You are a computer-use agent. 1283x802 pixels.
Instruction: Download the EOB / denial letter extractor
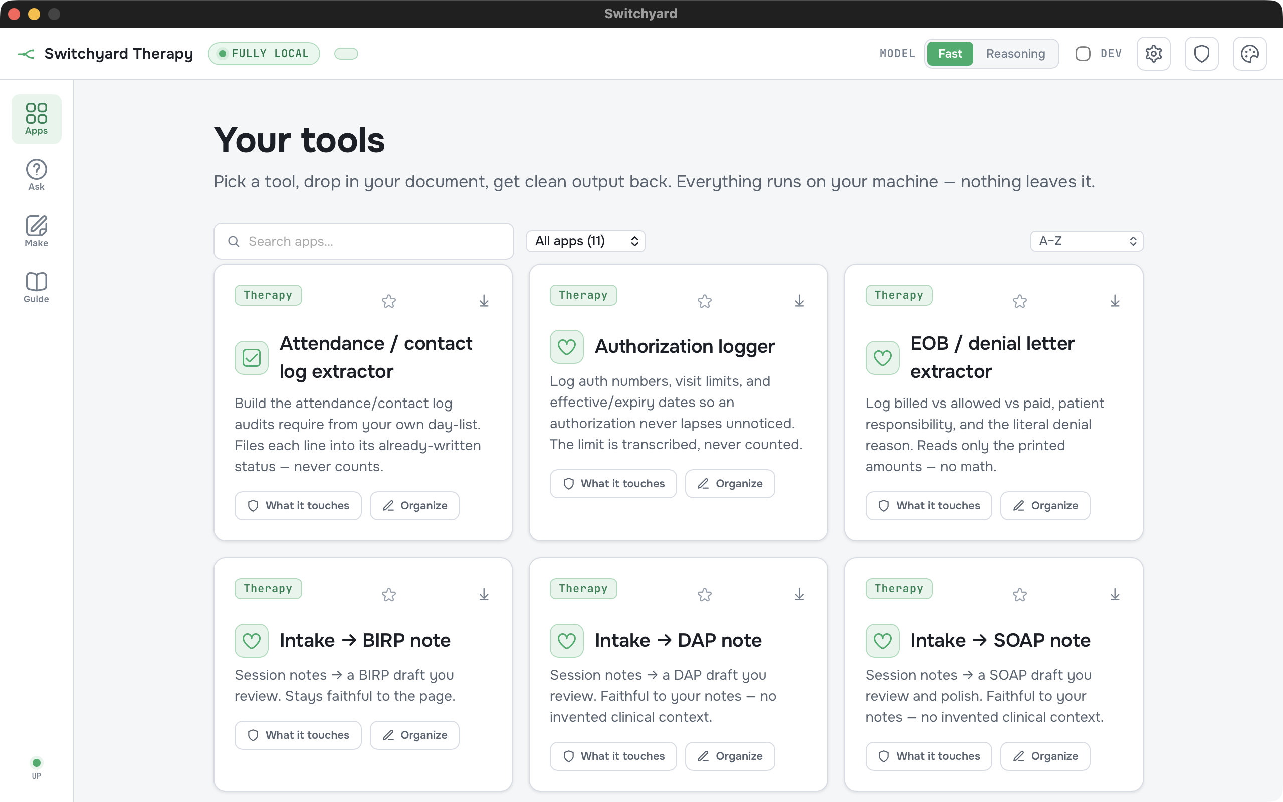coord(1115,301)
